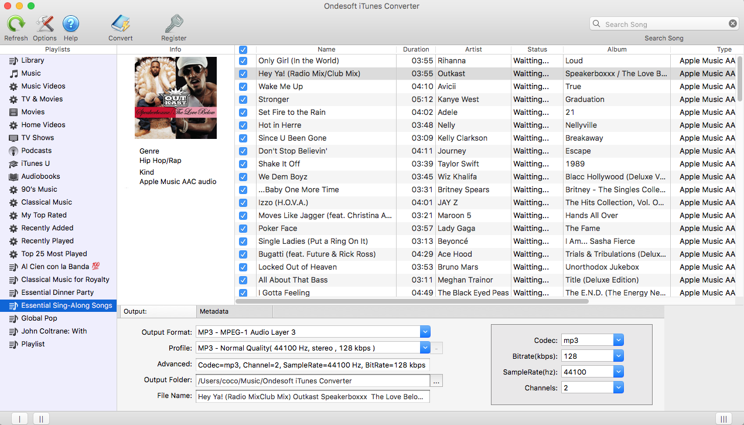Click the Essential Dinner Party playlist icon
Image resolution: width=744 pixels, height=425 pixels.
pos(13,293)
